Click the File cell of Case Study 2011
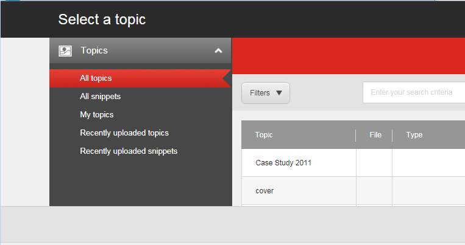Screen dimensions: 465x245 pos(374,163)
